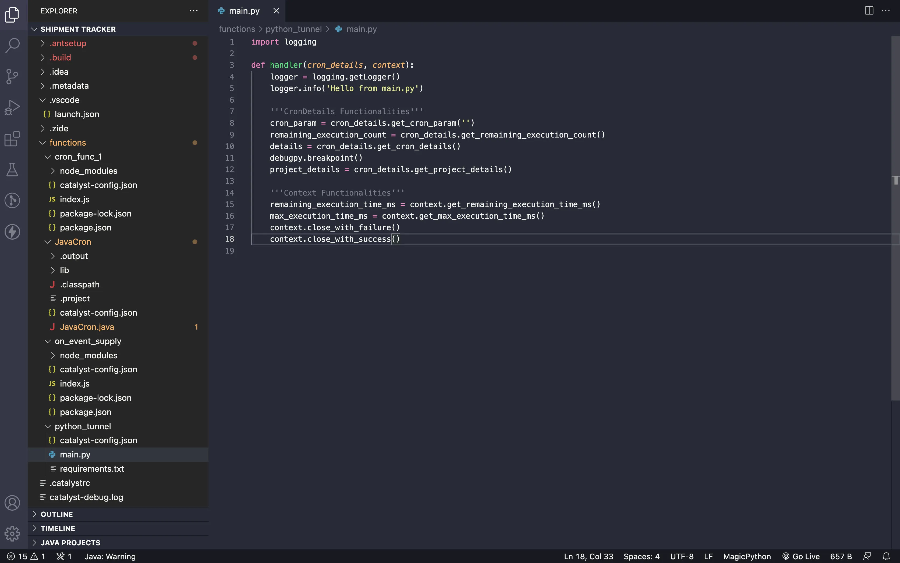This screenshot has height=563, width=900.
Task: Collapse the JavaCron folder
Action: click(x=118, y=242)
